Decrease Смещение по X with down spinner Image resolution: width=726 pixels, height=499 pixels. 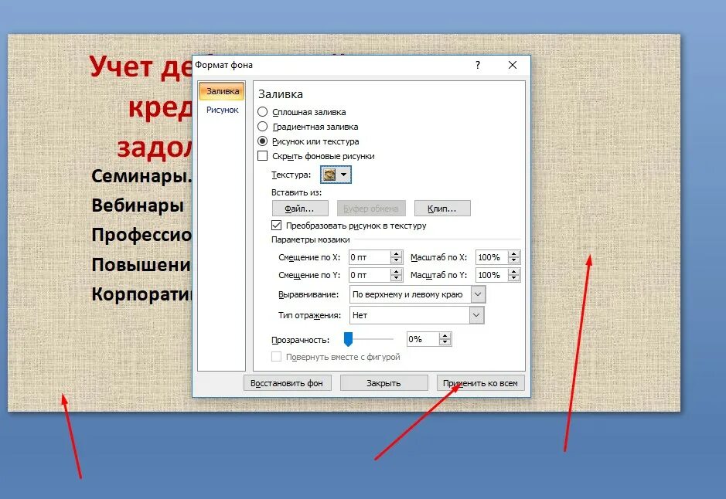coord(396,260)
